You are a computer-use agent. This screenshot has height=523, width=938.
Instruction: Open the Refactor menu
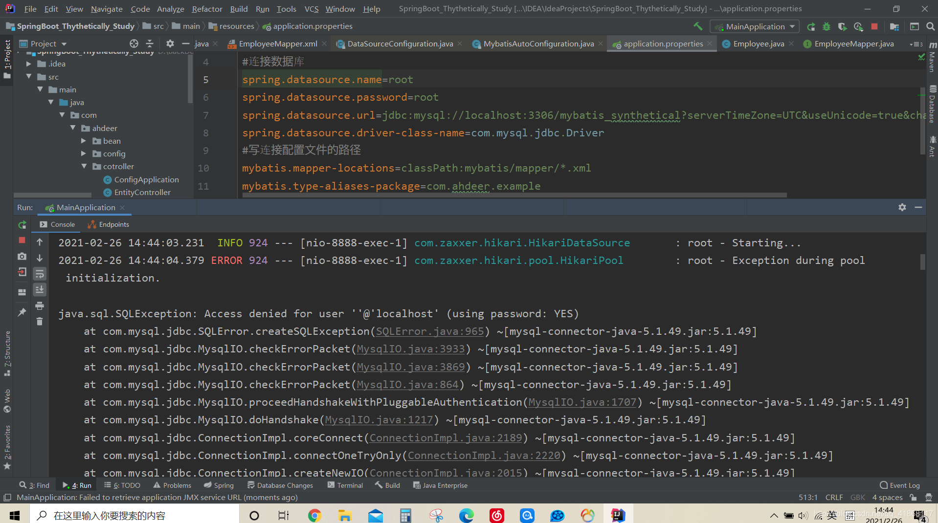coord(207,9)
